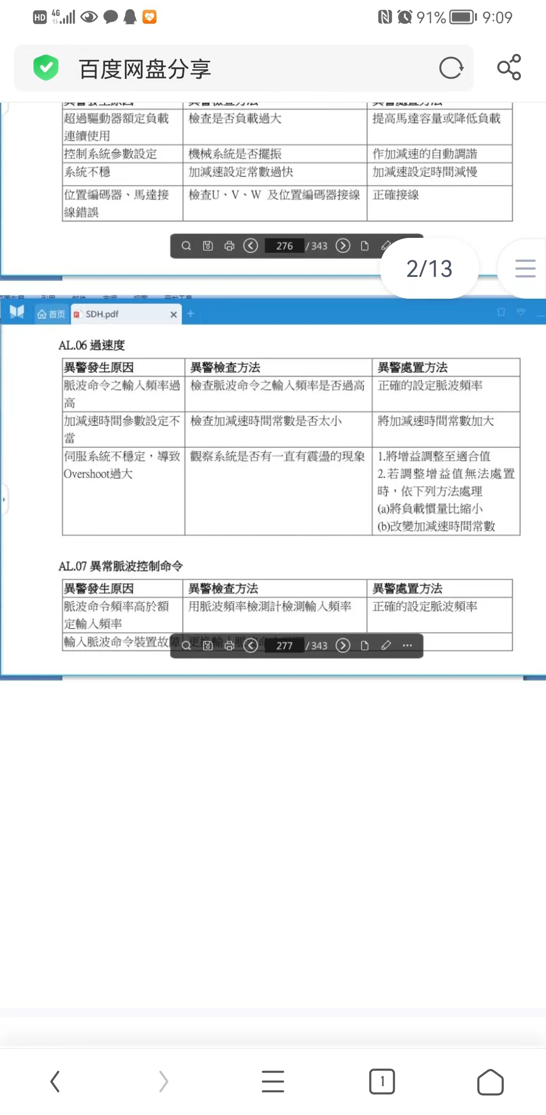This screenshot has height=1115, width=546.
Task: Click the search icon on page 277 toolbar
Action: click(x=186, y=645)
